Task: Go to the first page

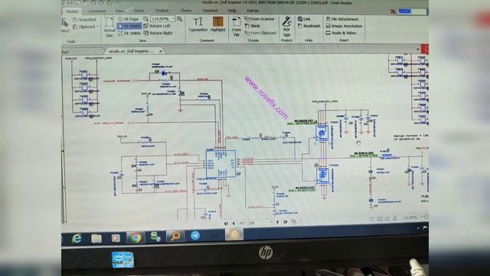Action: (x=227, y=223)
